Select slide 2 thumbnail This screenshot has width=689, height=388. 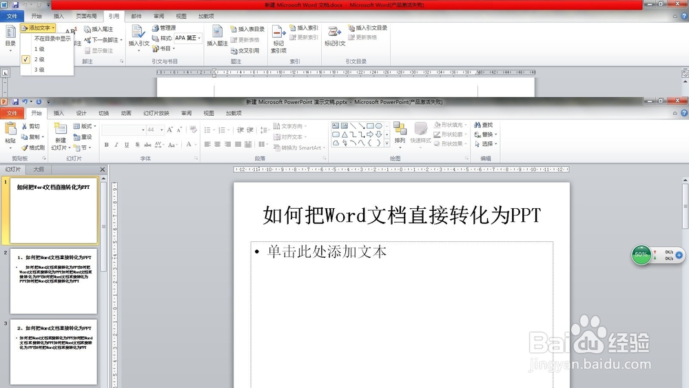(54, 281)
